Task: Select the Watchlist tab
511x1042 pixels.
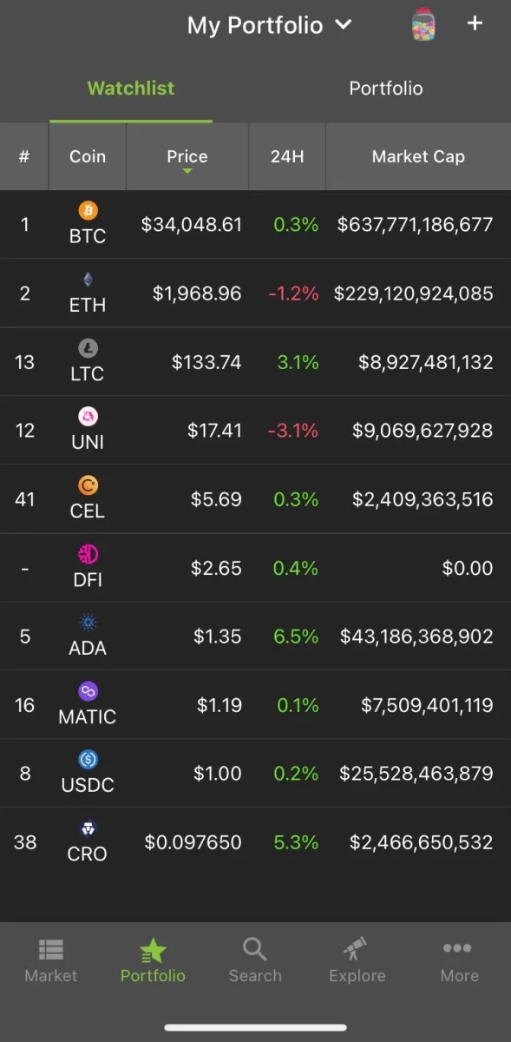Action: click(131, 89)
